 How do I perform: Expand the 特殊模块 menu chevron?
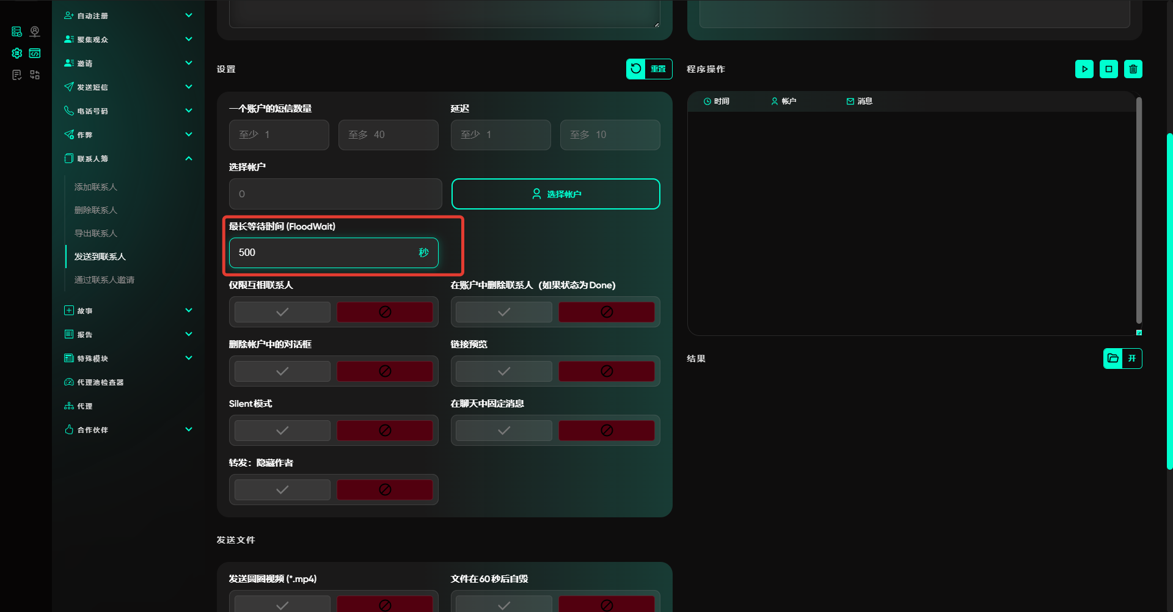[x=189, y=358]
